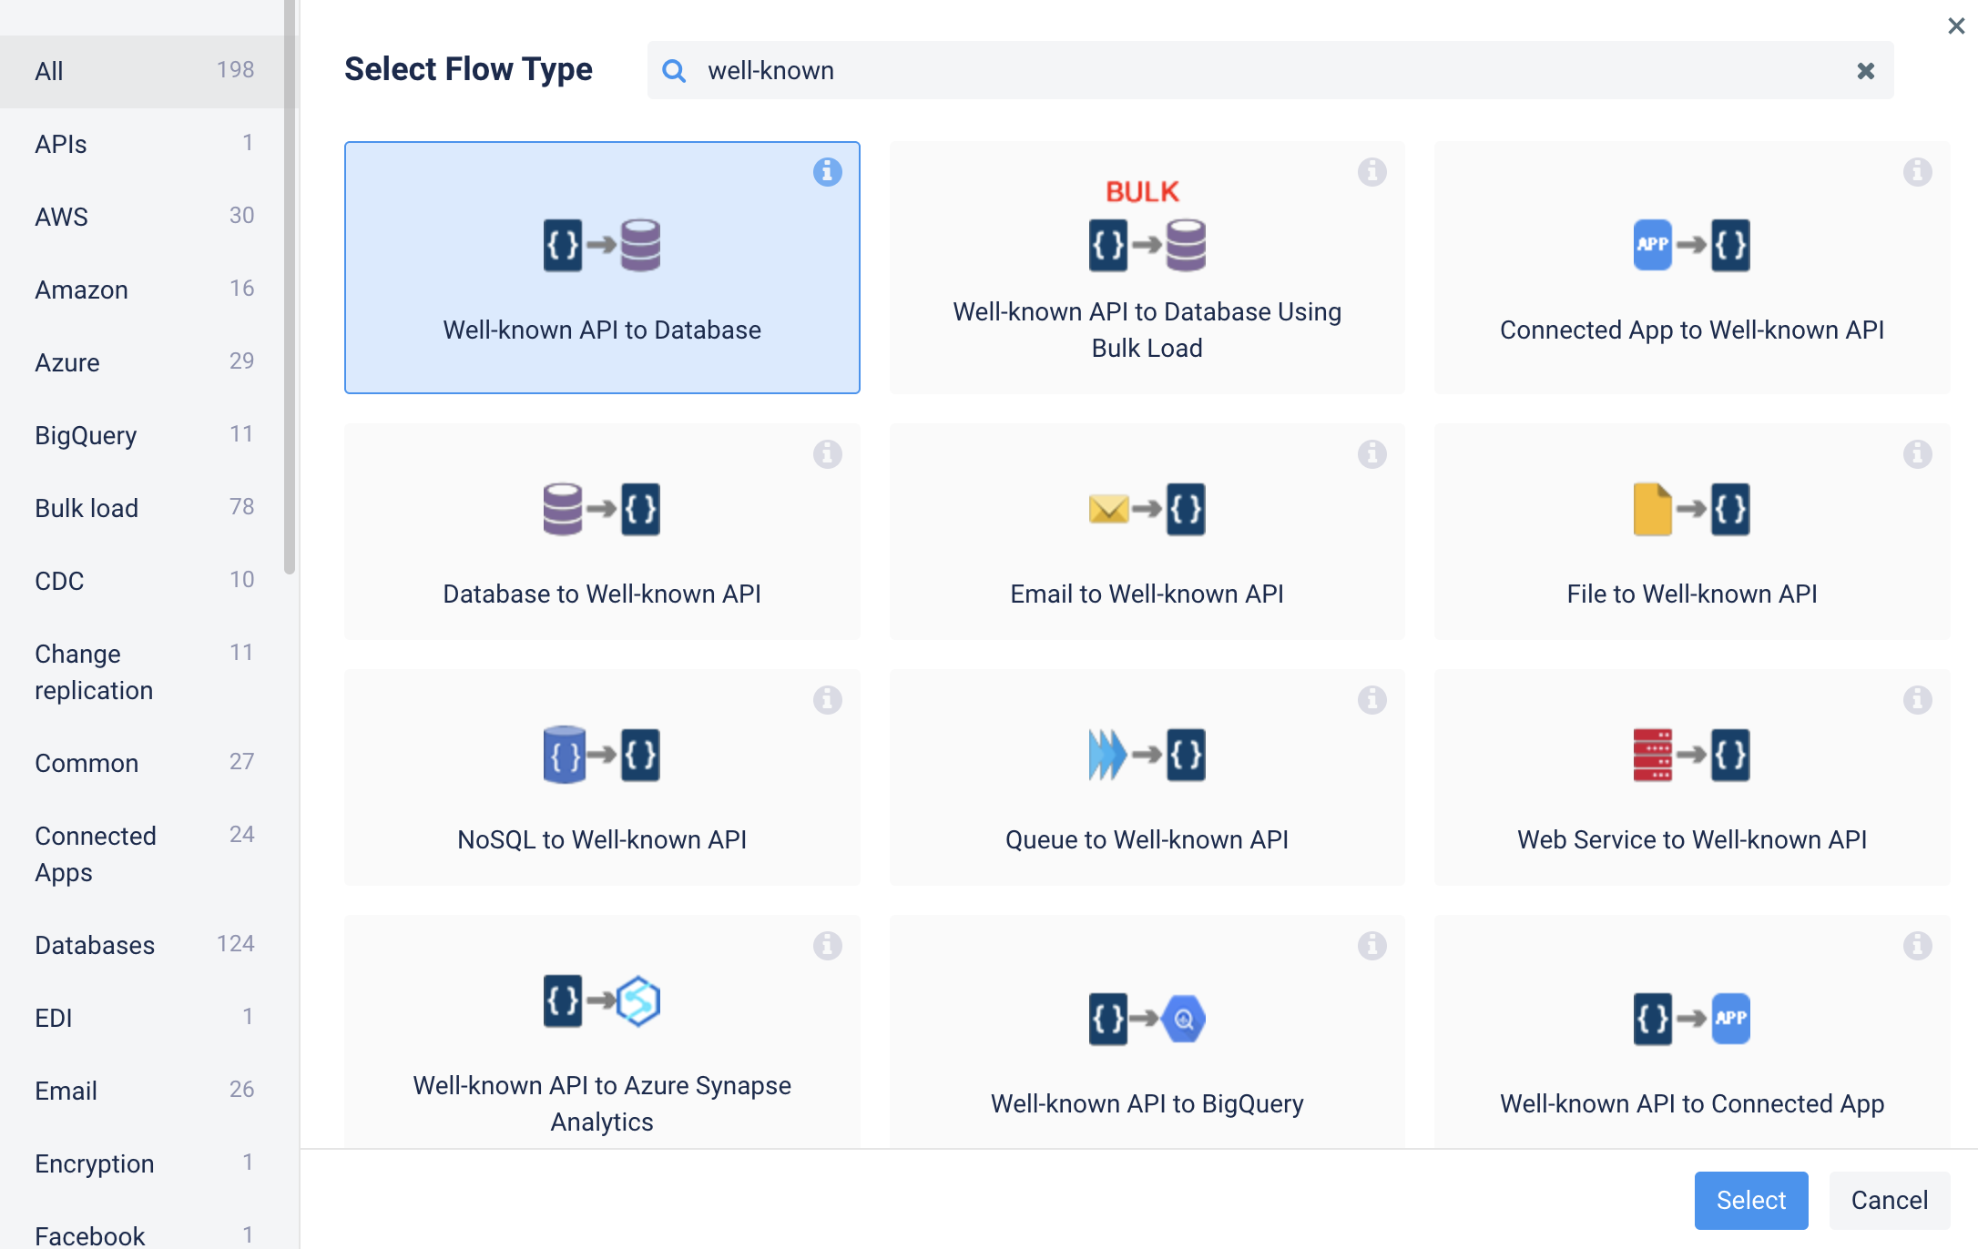This screenshot has width=1978, height=1249.
Task: Open info for Connected App to Well-known API
Action: [x=1917, y=171]
